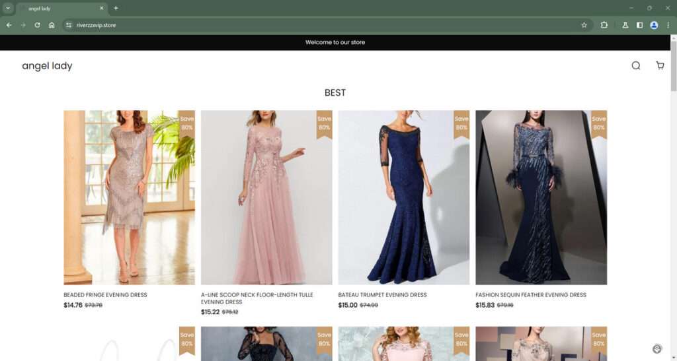Screen dimensions: 677x361
Task: Close the angel lady tab
Action: [102, 8]
